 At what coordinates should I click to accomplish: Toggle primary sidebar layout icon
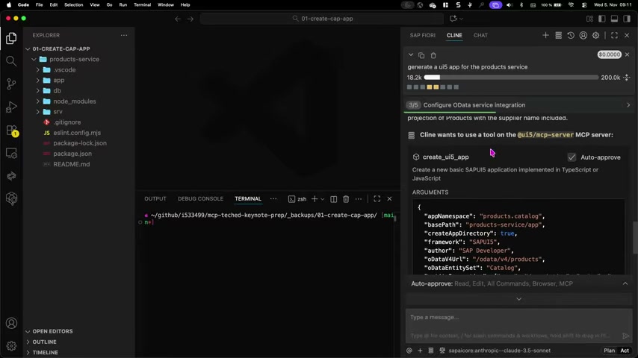[602, 19]
